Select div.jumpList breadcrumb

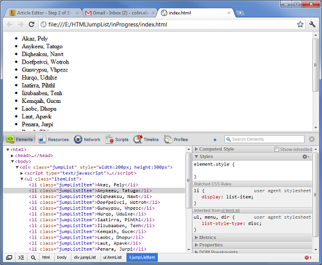pyautogui.click(x=85, y=257)
